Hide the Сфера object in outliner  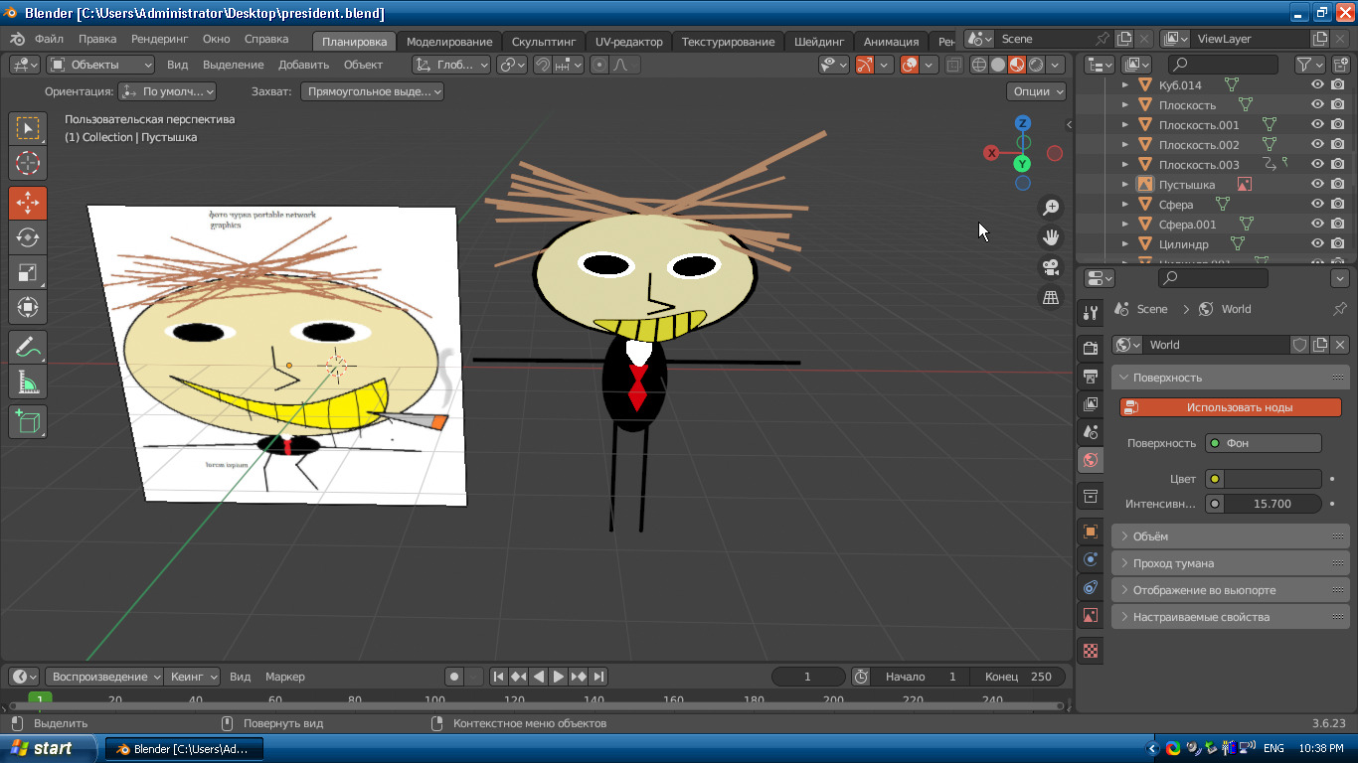(x=1317, y=204)
